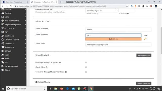Screen dimensions: 162x91
Task: Click the Music note icon
Action: pyautogui.click(x=3, y=55)
